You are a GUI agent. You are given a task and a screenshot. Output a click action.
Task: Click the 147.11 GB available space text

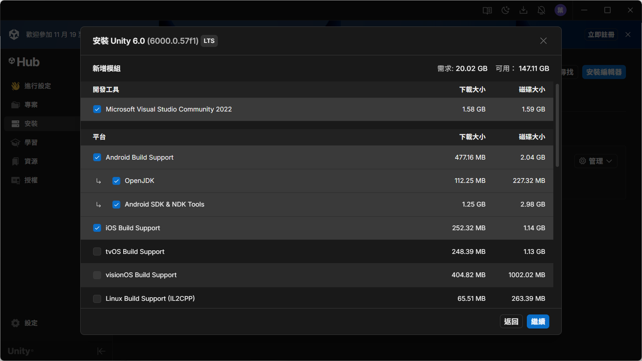click(534, 69)
